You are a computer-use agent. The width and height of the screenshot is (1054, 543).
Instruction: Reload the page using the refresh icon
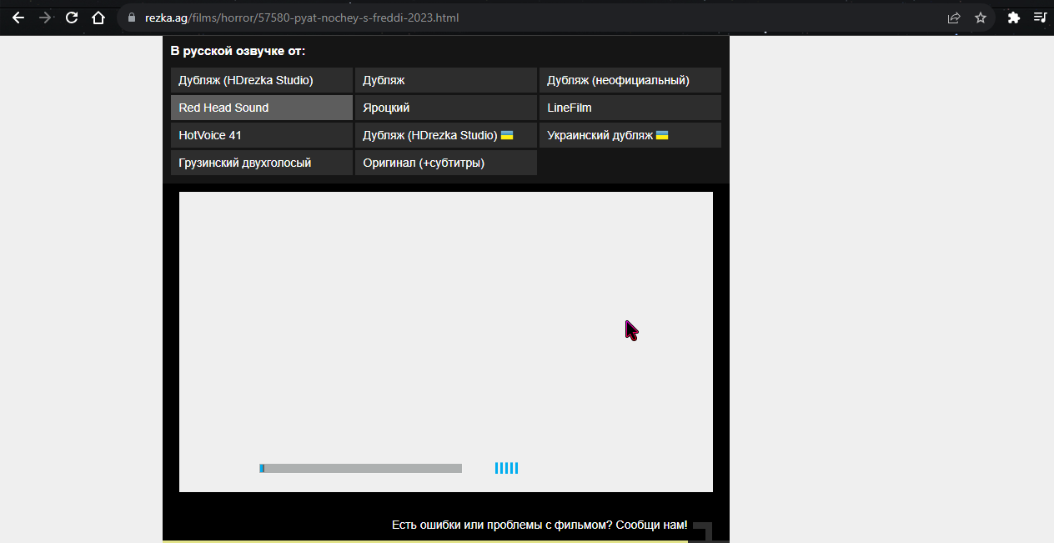tap(71, 18)
